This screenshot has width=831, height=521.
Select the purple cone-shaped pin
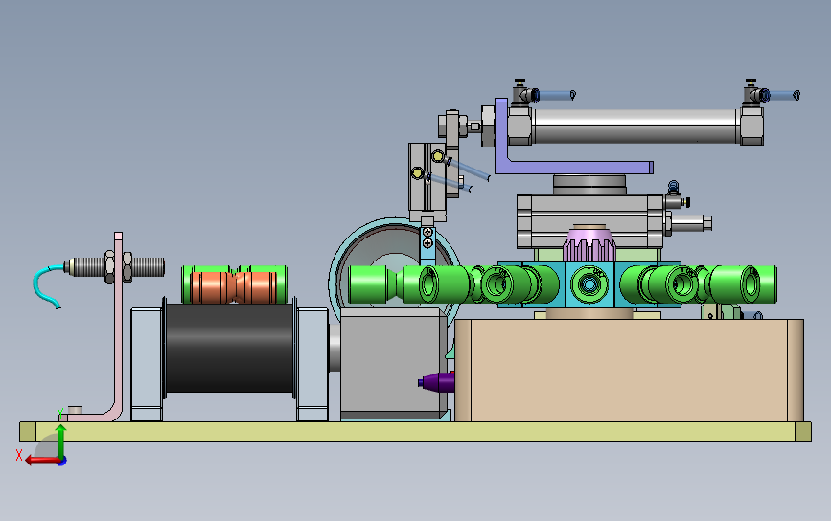tap(436, 381)
